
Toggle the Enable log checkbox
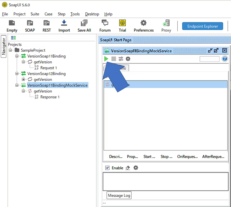(x=107, y=168)
